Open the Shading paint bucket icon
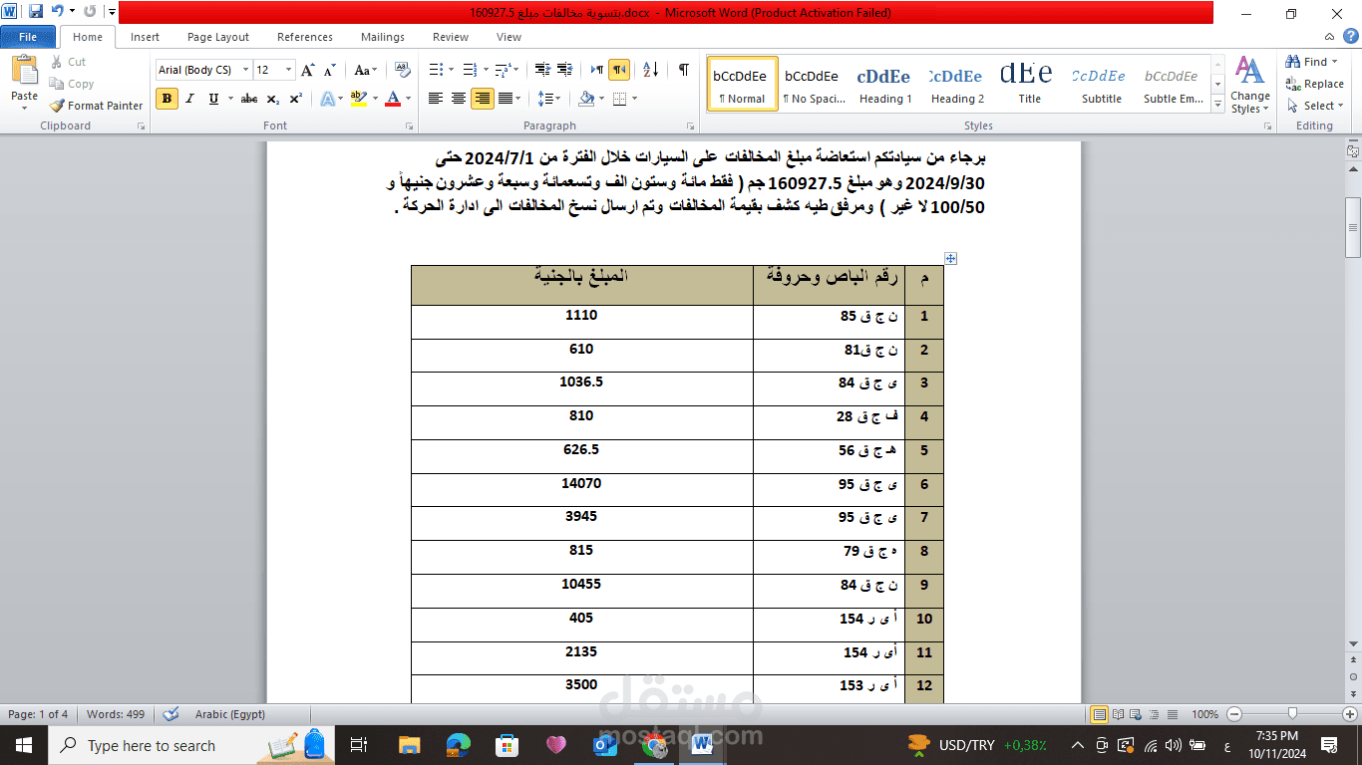 tap(587, 99)
